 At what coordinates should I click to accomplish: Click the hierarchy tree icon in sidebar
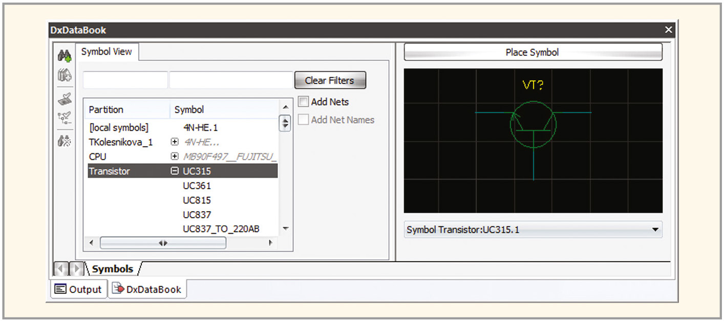(64, 118)
